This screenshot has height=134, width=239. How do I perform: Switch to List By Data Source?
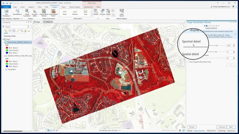(10, 31)
